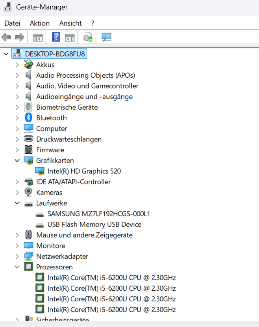Select the last Intel Core i5-6200U entry
The width and height of the screenshot is (259, 327).
111,310
